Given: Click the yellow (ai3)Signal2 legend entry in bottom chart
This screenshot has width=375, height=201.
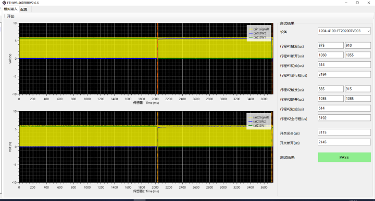Looking at the screenshot, I should pyautogui.click(x=259, y=117).
